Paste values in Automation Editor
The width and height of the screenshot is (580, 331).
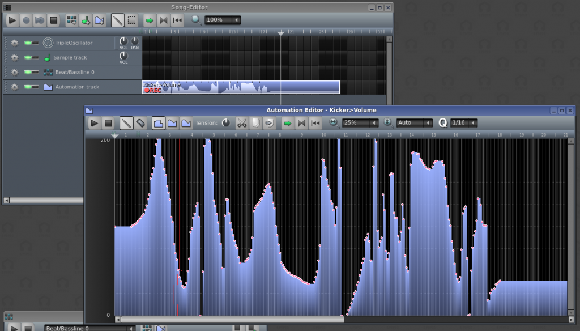(x=269, y=123)
